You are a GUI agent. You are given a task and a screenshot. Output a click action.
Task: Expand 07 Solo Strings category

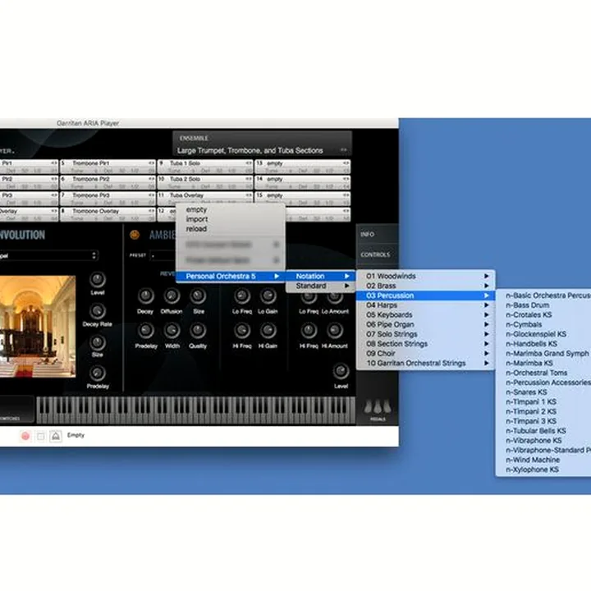pos(425,334)
